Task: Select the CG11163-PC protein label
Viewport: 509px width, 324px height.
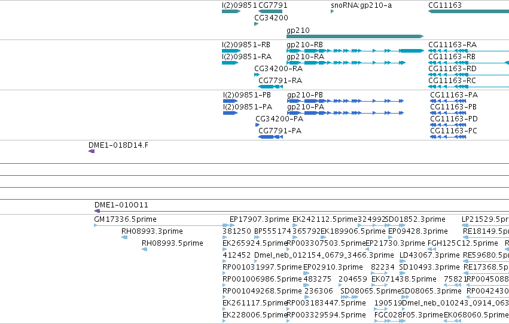Action: coord(453,131)
